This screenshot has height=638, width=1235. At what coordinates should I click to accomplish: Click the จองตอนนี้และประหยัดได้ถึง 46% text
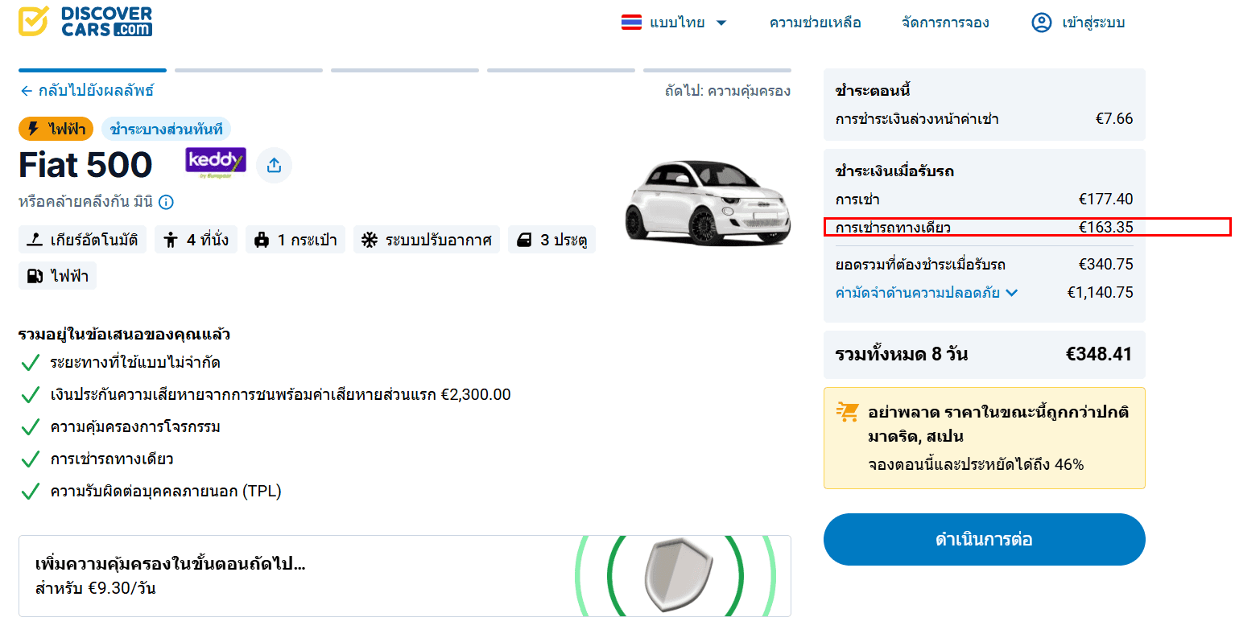coord(976,465)
